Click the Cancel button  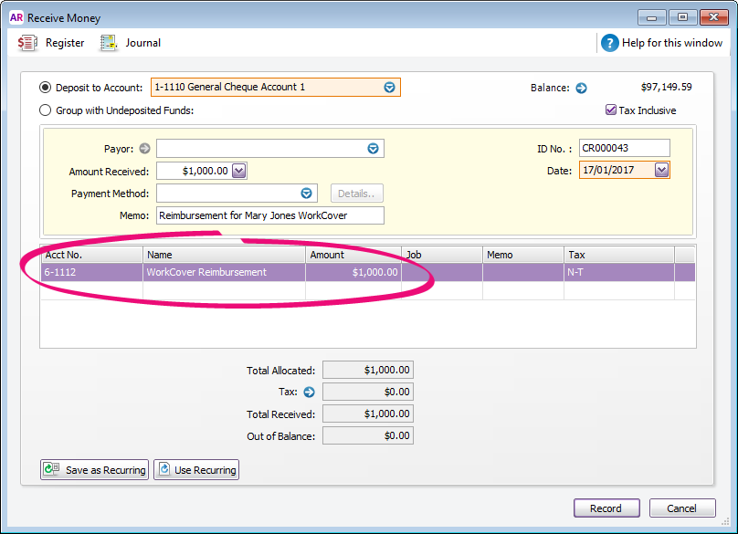tap(681, 508)
